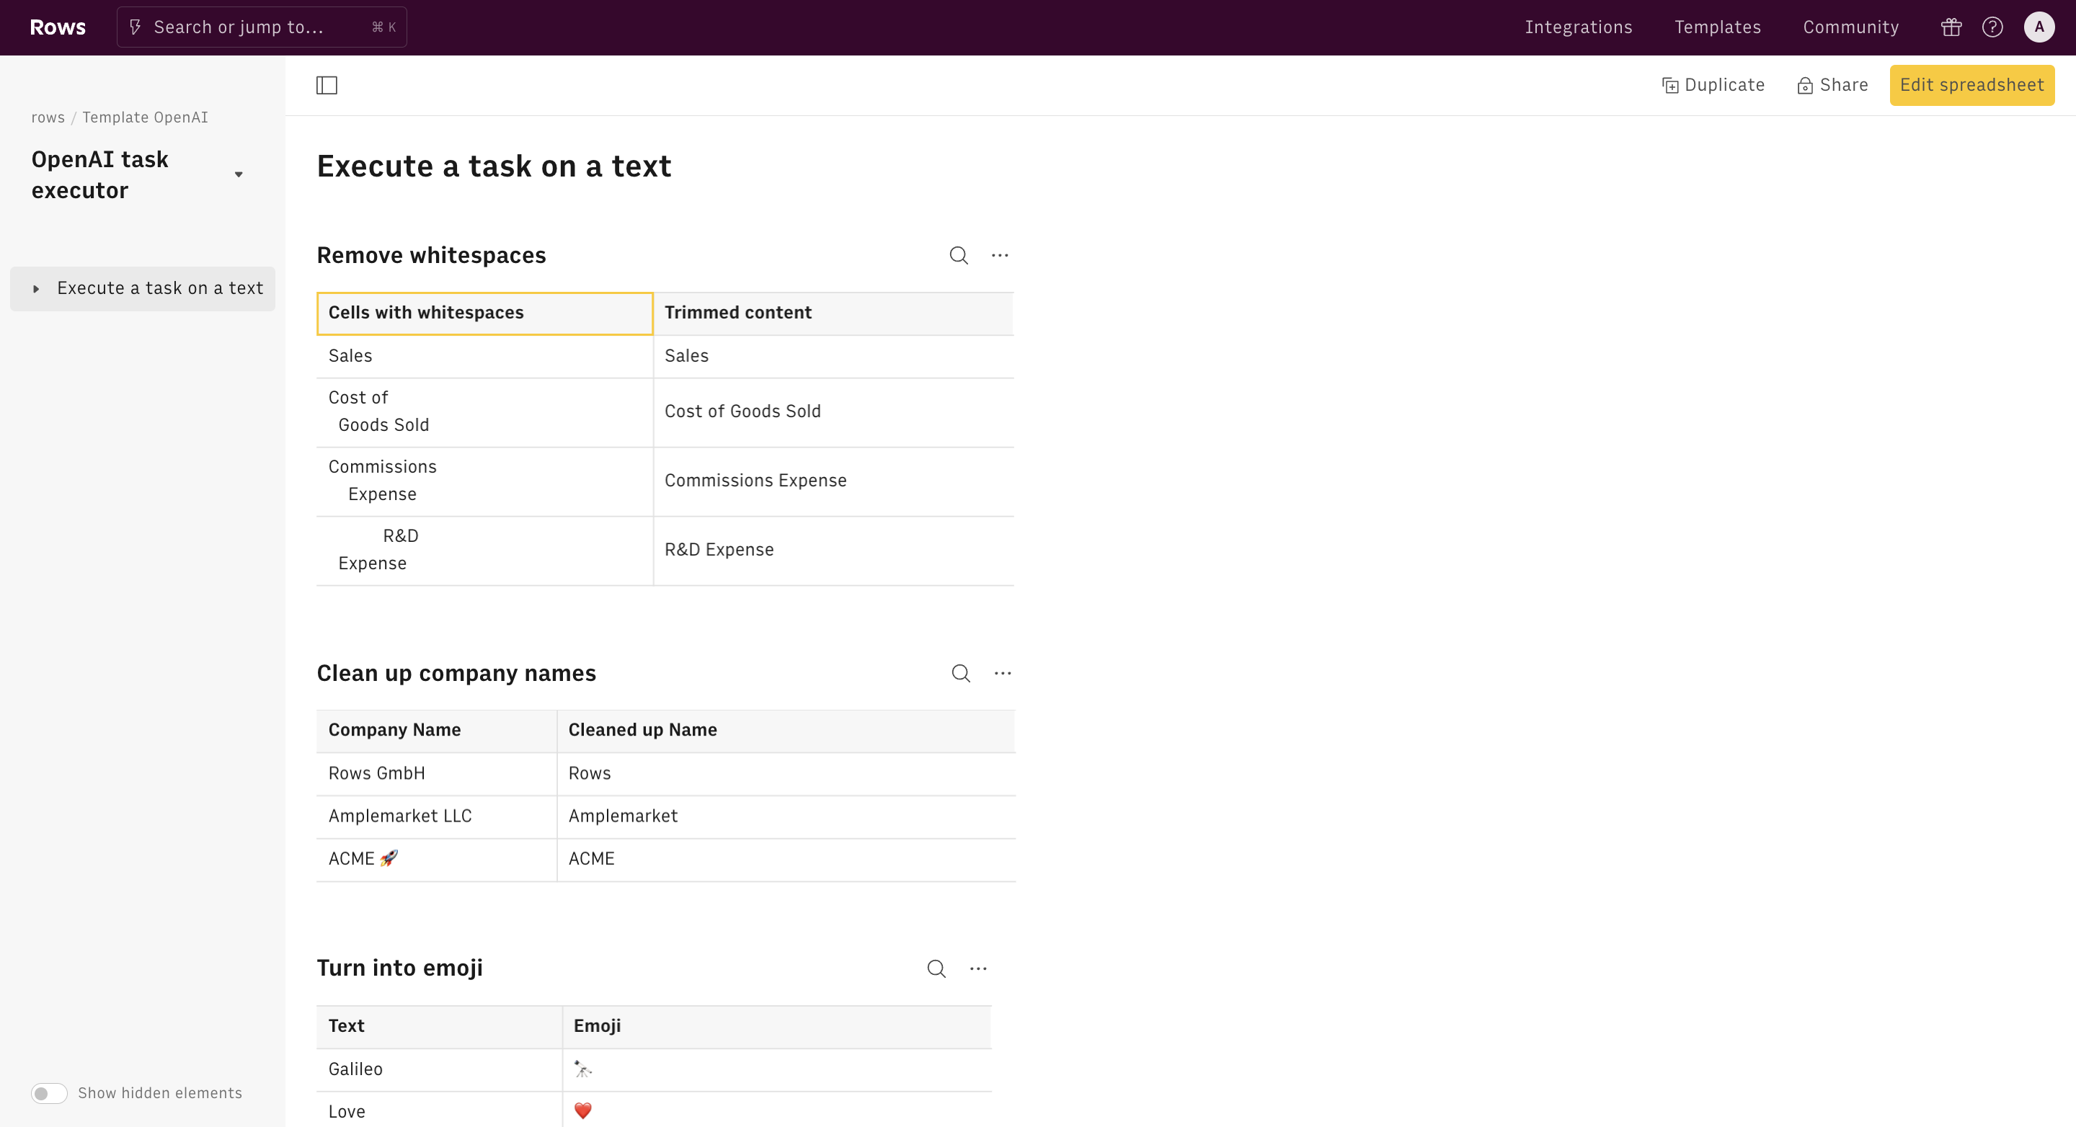
Task: Click Edit spreadsheet button
Action: pos(1971,86)
